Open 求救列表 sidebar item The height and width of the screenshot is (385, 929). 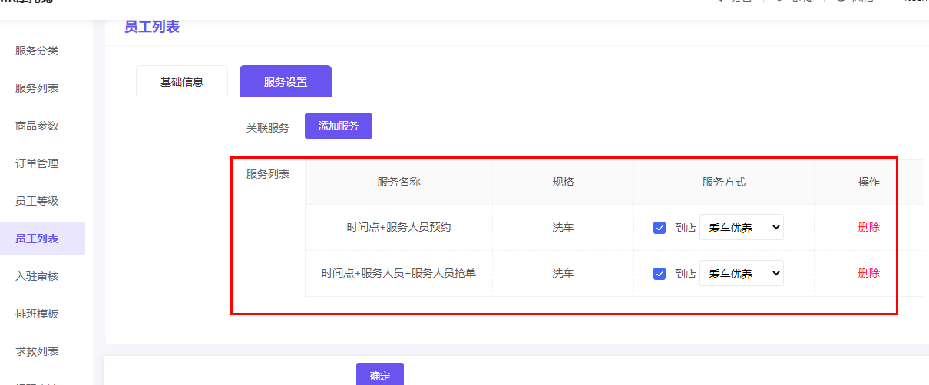pyautogui.click(x=37, y=351)
